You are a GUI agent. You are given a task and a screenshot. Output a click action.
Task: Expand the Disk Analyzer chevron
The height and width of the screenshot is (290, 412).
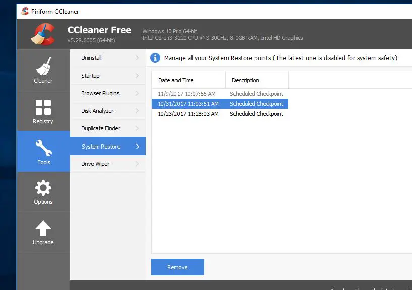tap(137, 111)
